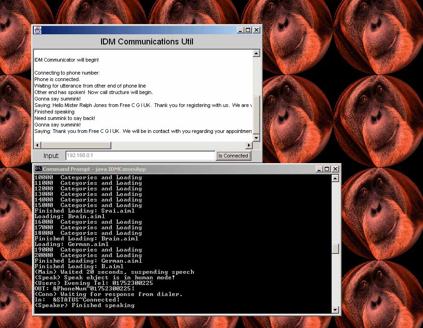Minimize the IDM Communications Util window
The width and height of the screenshot is (423, 328).
click(240, 30)
